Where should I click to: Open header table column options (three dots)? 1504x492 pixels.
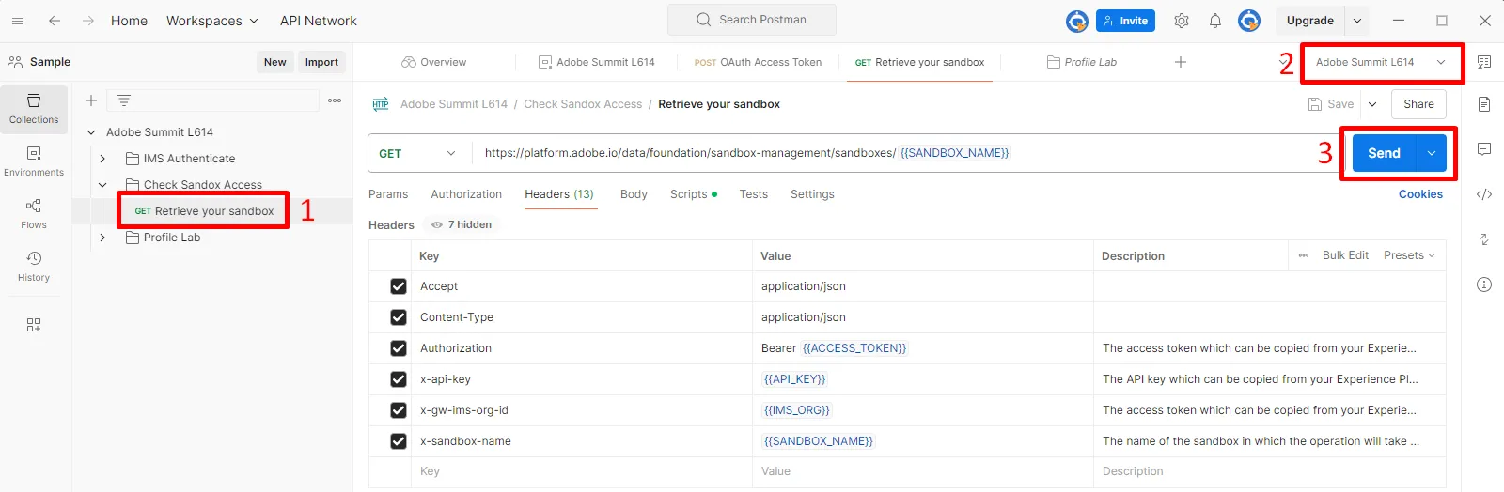coord(1304,255)
